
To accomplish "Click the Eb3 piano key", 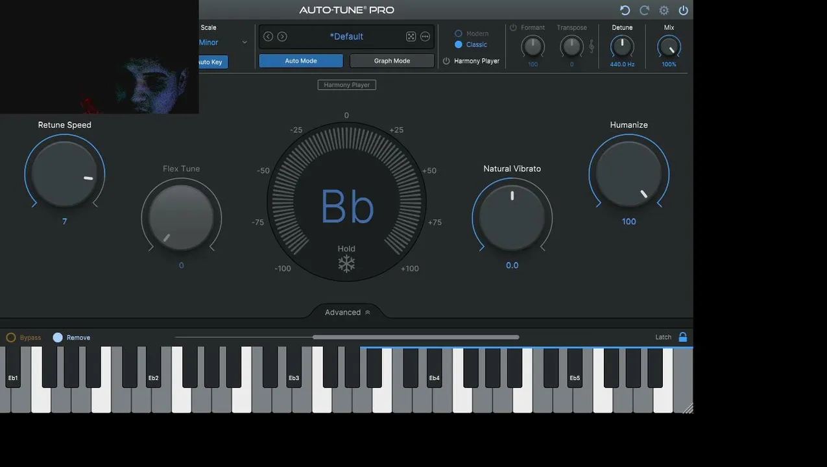I will [x=294, y=367].
